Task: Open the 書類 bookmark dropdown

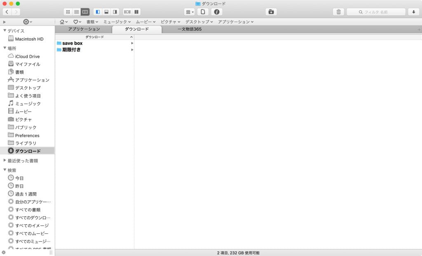Action: pyautogui.click(x=92, y=22)
